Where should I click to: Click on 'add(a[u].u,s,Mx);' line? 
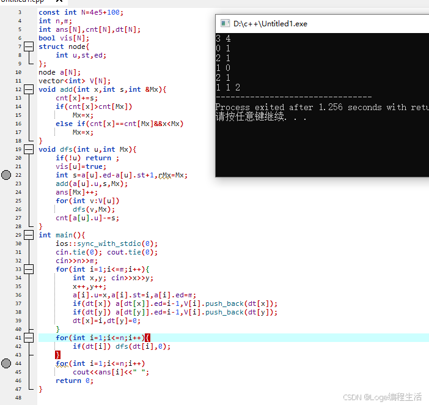tap(92, 184)
